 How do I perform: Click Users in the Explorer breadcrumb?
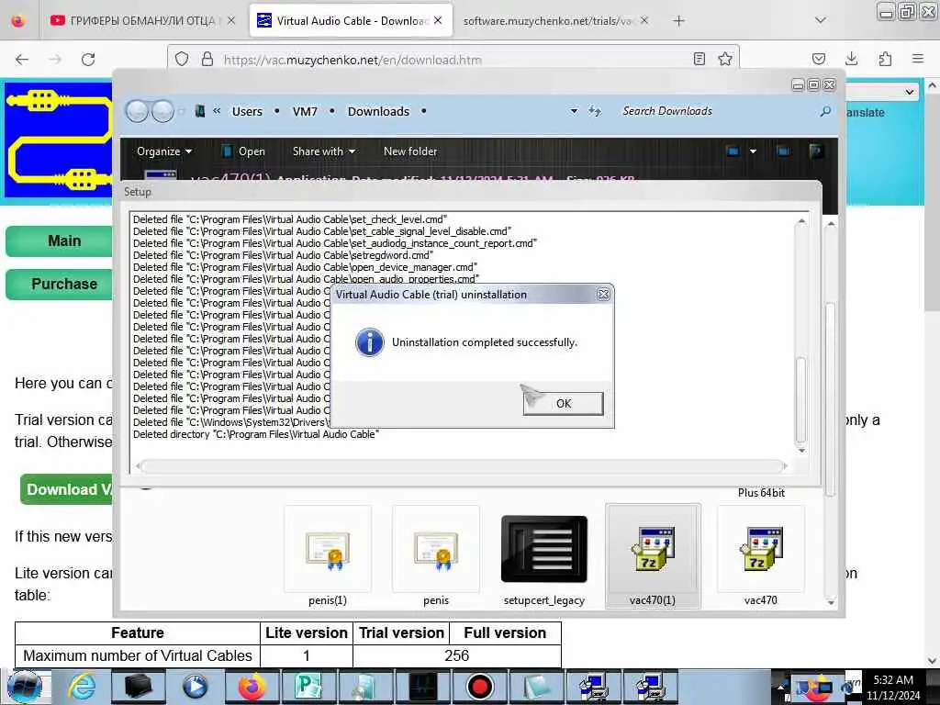point(247,111)
